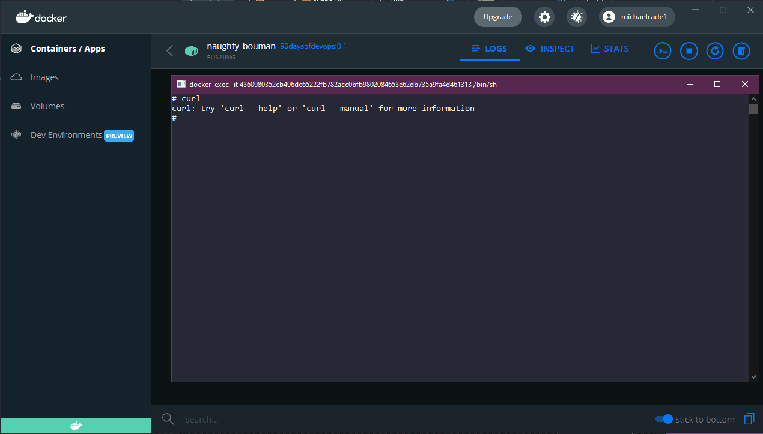Click the whale icon in bottom status bar

(x=76, y=426)
